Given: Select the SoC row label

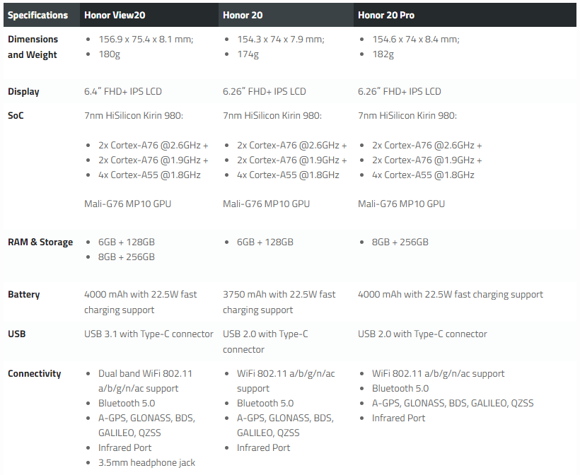Looking at the screenshot, I should [16, 115].
